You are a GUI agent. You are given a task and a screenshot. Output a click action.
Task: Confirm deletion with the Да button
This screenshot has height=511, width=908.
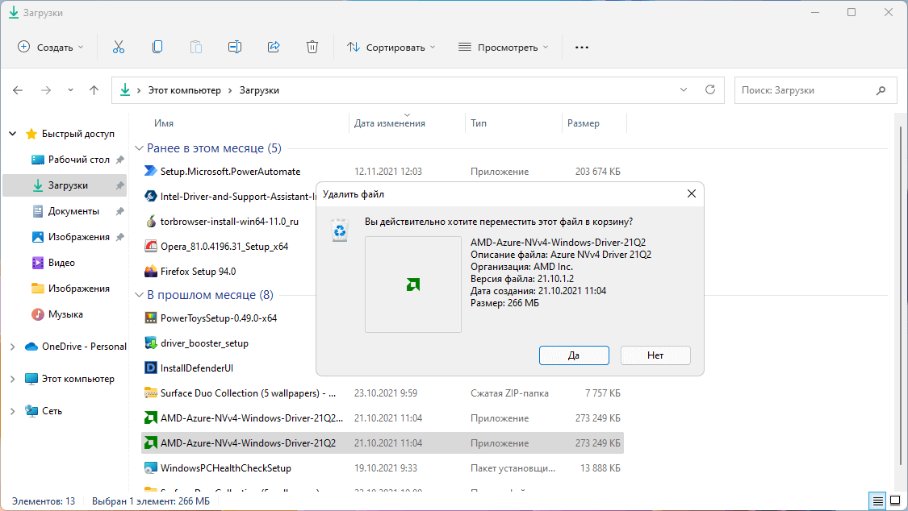[574, 355]
